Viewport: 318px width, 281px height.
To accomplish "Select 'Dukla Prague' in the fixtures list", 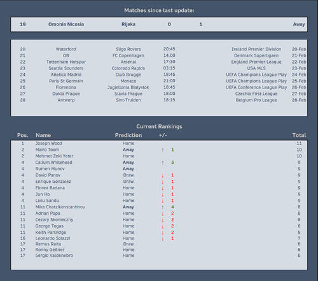I will pyautogui.click(x=66, y=94).
